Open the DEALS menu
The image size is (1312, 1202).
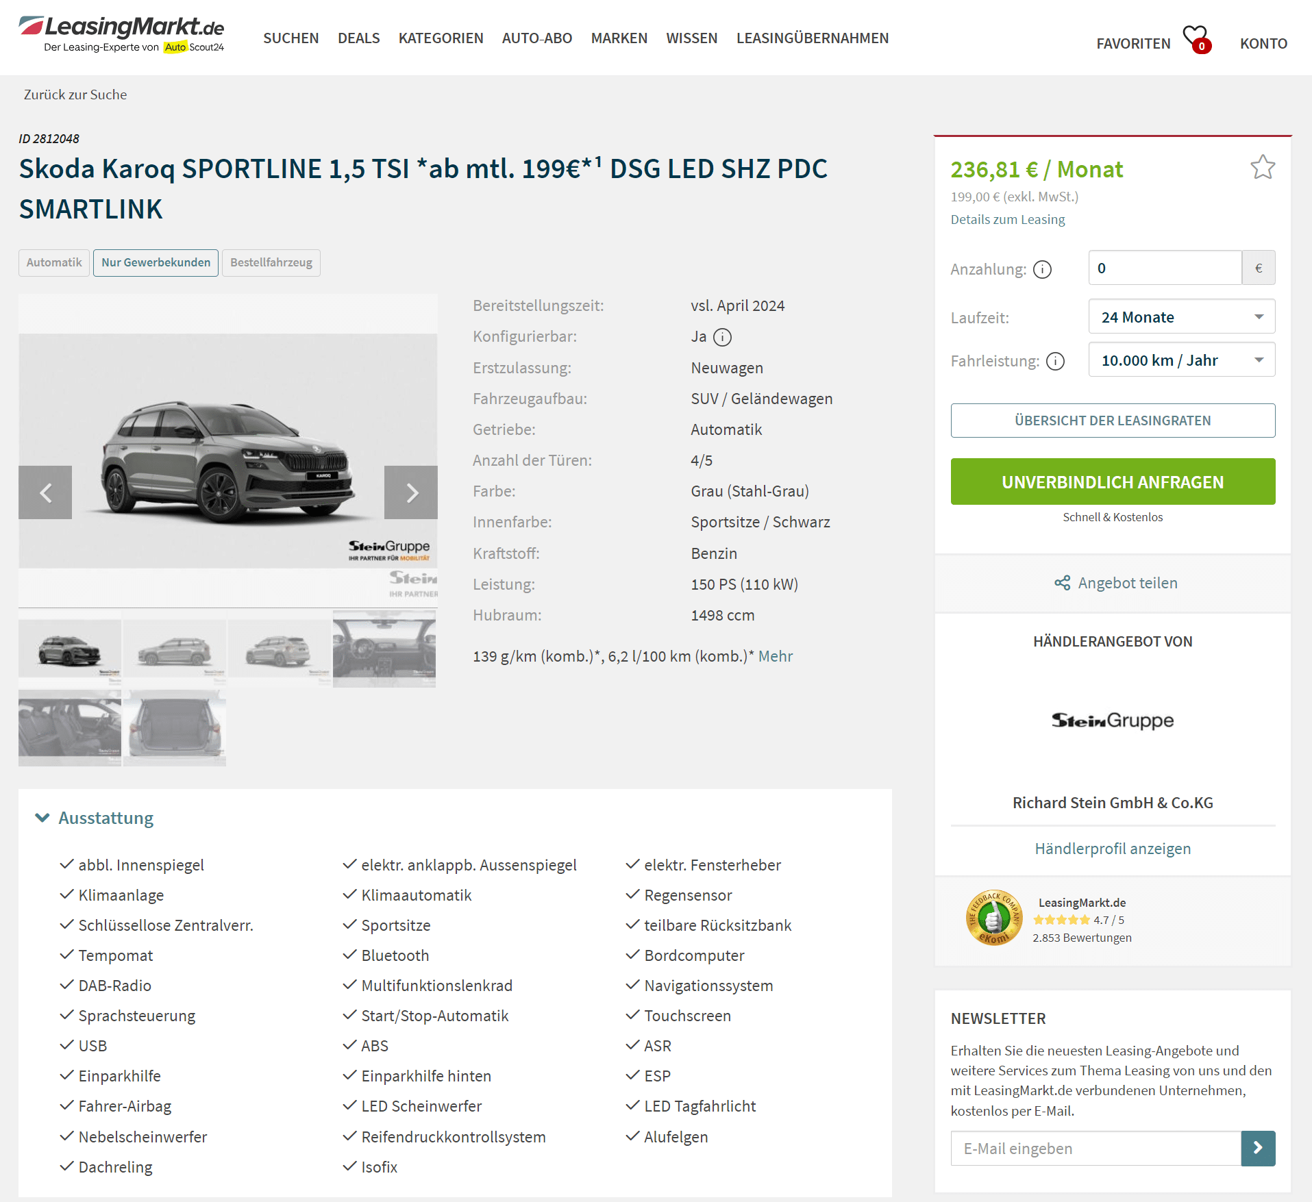click(x=359, y=38)
